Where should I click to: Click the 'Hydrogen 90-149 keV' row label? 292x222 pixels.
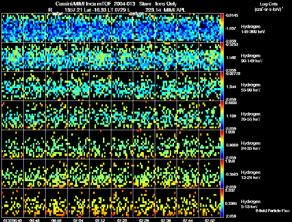[251, 58]
